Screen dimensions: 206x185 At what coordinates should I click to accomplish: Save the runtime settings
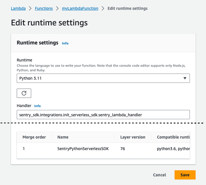point(185,175)
